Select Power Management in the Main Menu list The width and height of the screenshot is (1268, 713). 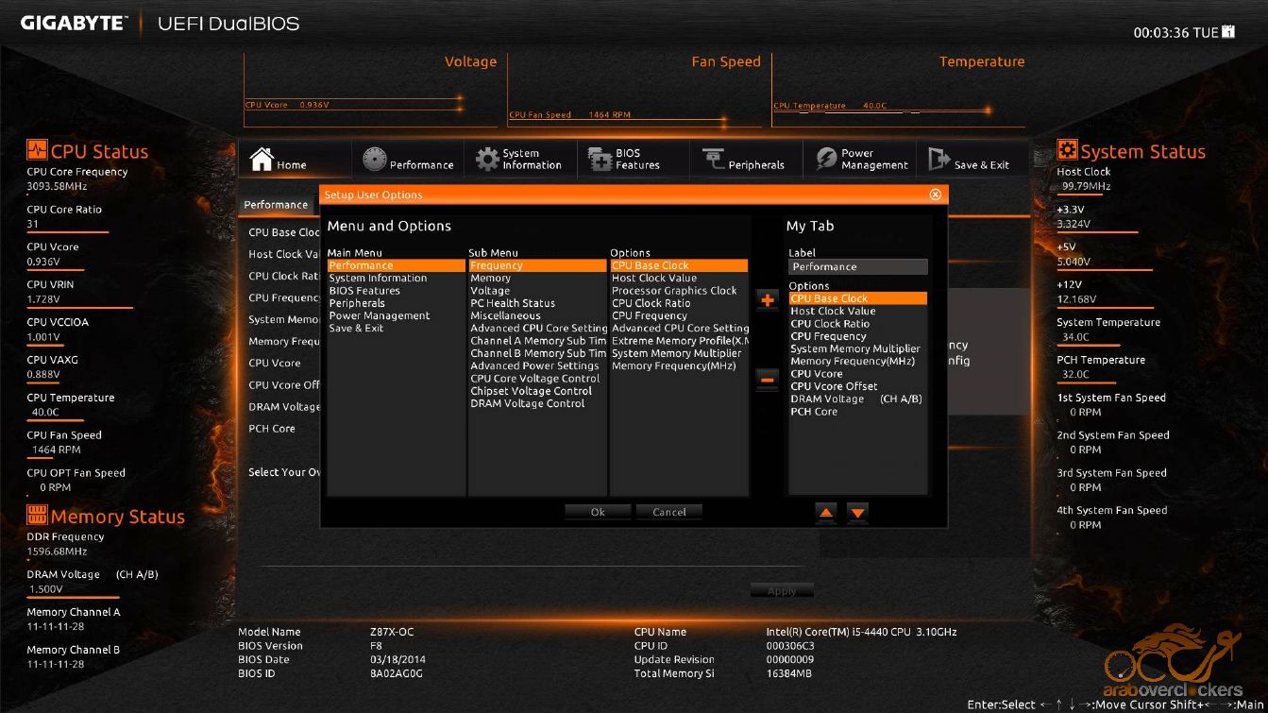(379, 315)
